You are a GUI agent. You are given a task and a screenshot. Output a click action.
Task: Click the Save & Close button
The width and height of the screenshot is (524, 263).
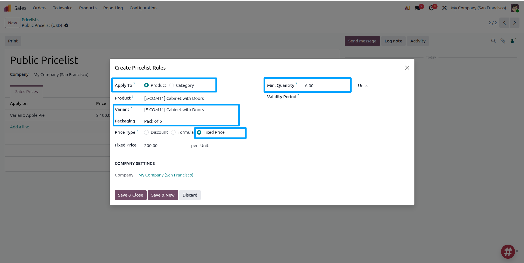130,195
